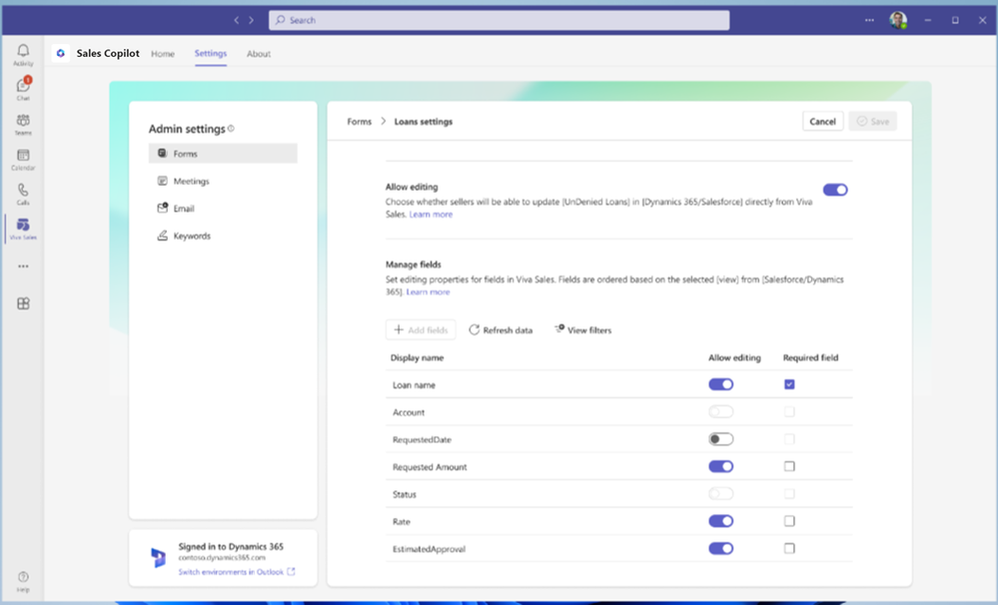Click the Status field row label

click(405, 494)
